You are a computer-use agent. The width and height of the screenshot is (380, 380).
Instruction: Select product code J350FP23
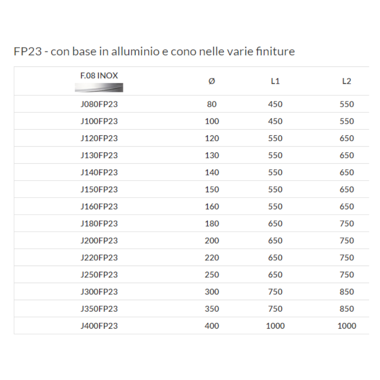tap(99, 309)
